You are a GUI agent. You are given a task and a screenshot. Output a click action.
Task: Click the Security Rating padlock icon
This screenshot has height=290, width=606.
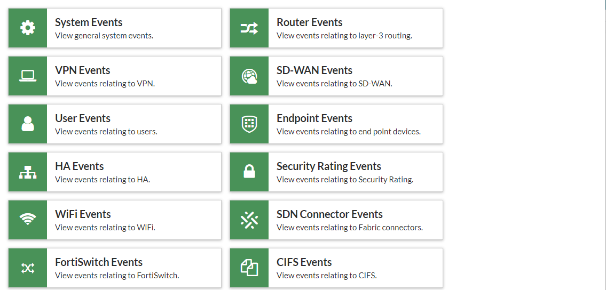click(249, 172)
